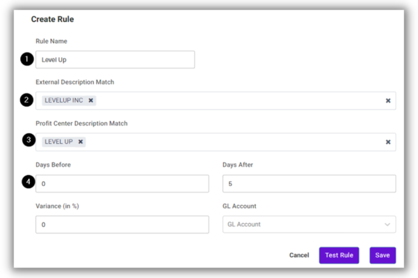
Task: Save the new rule
Action: 382,255
